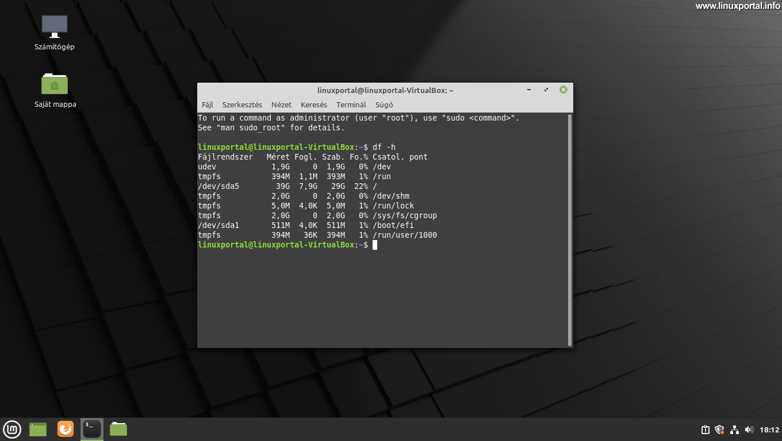
Task: Open the clipboard manager tray icon
Action: pos(705,429)
